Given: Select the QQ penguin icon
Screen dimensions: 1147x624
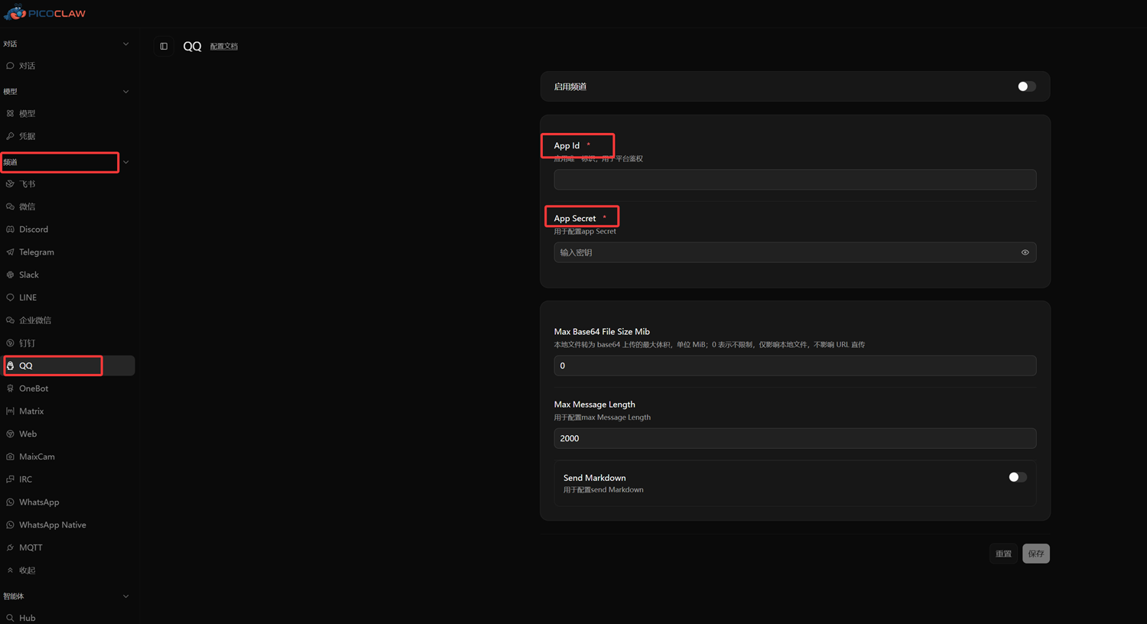Looking at the screenshot, I should tap(10, 366).
